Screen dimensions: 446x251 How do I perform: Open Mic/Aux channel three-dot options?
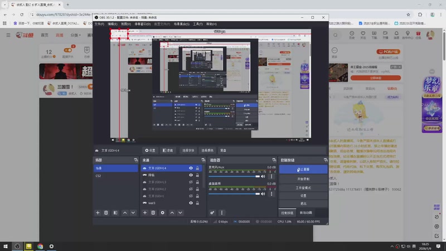coord(272,176)
